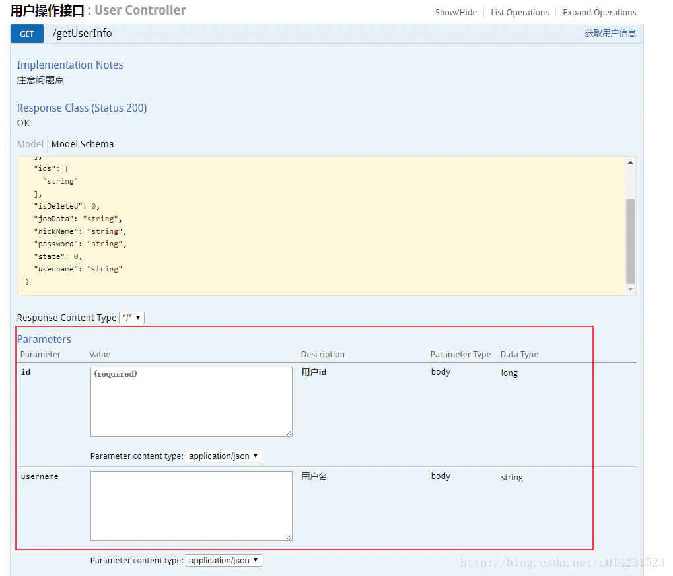Click the Parameters section heading
The height and width of the screenshot is (576, 673).
click(x=44, y=339)
